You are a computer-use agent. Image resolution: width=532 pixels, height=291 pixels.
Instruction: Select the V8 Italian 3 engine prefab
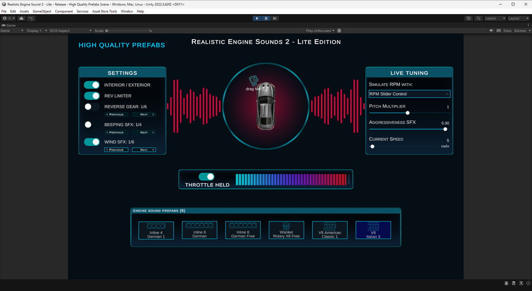pos(373,230)
